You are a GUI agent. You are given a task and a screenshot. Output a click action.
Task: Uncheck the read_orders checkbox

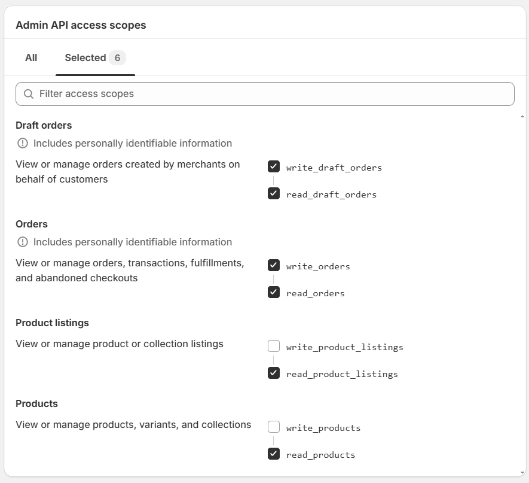[x=274, y=292]
